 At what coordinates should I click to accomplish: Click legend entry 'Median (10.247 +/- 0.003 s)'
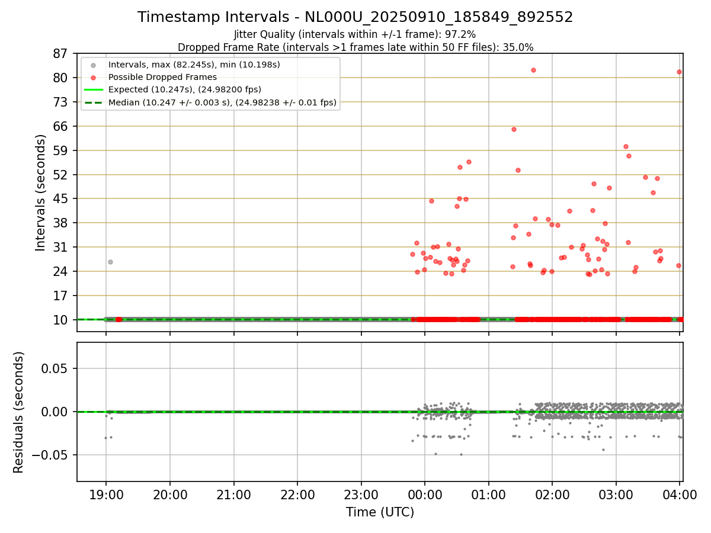coord(222,102)
